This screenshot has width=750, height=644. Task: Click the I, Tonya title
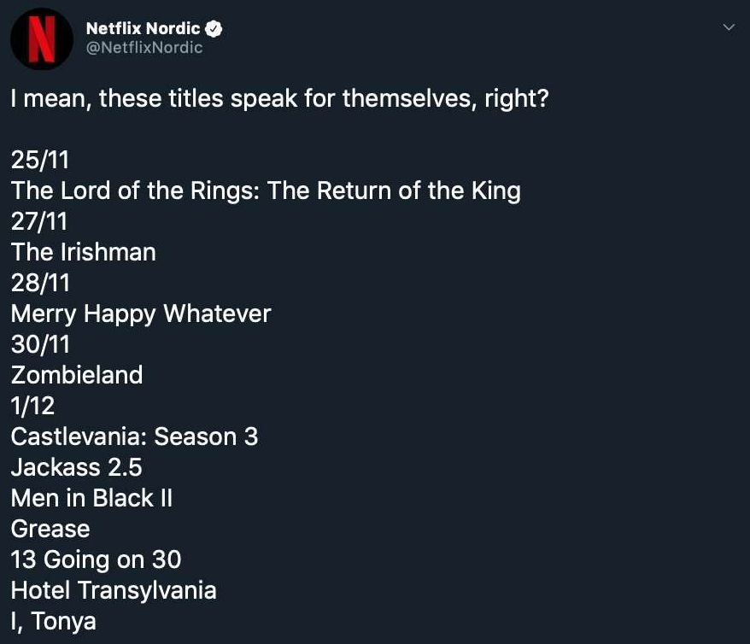pyautogui.click(x=53, y=621)
